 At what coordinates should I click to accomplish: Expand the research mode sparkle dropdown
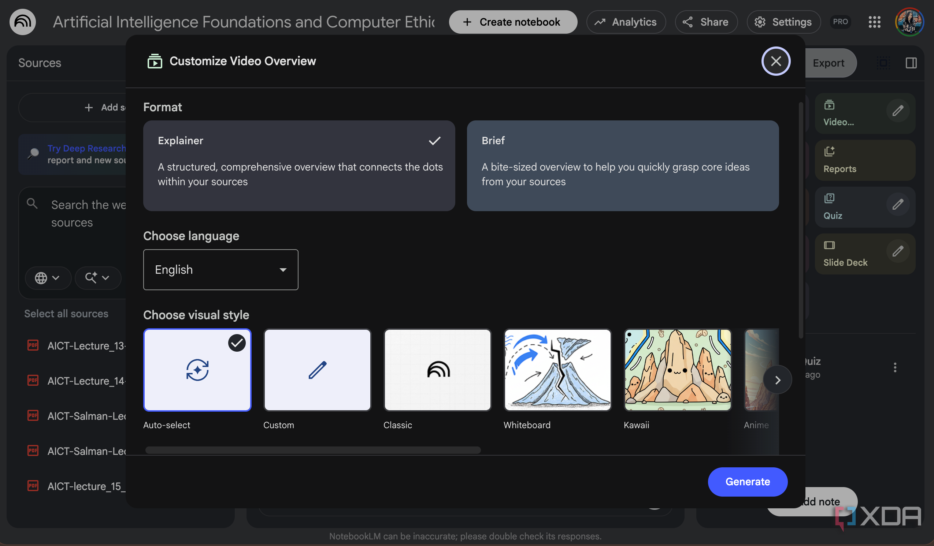coord(97,278)
